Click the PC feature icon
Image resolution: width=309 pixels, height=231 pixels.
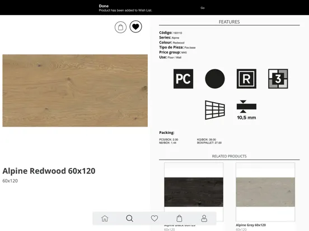tap(183, 79)
